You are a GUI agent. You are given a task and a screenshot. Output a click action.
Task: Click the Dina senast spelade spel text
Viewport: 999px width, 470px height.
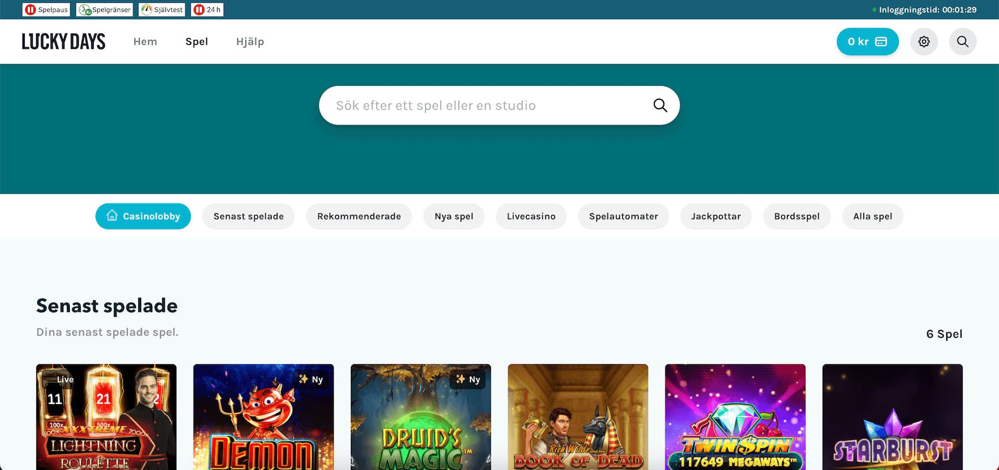107,332
